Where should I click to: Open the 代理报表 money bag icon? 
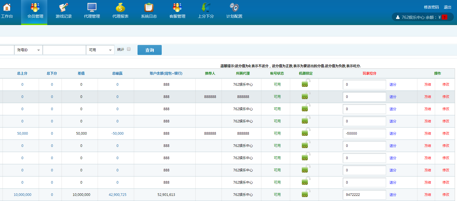[120, 8]
